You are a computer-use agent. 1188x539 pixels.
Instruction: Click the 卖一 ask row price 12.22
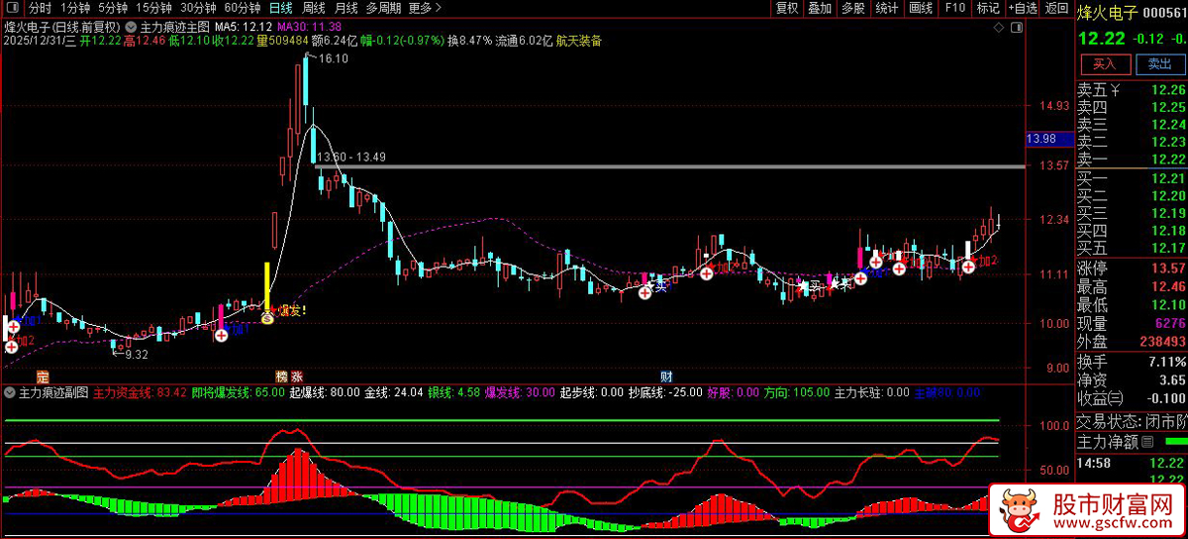[x=1168, y=159]
